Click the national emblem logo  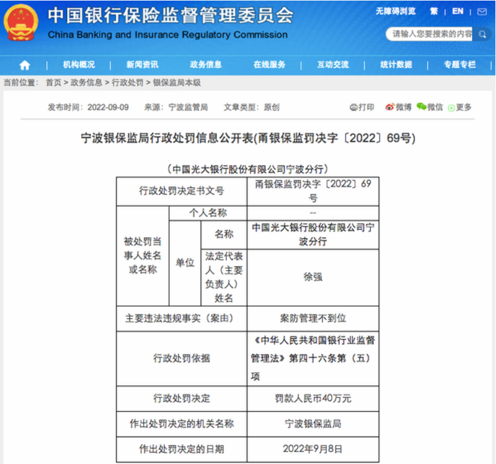(x=21, y=23)
